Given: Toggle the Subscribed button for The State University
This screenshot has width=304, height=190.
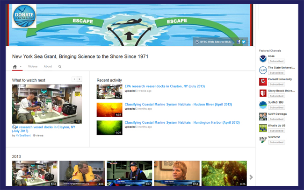Looking at the screenshot, I should [x=276, y=73].
